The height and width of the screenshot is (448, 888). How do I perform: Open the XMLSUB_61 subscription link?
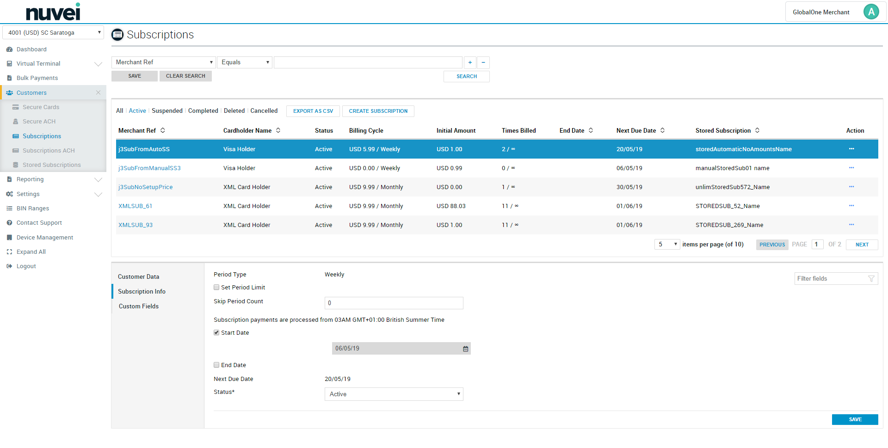click(x=135, y=206)
